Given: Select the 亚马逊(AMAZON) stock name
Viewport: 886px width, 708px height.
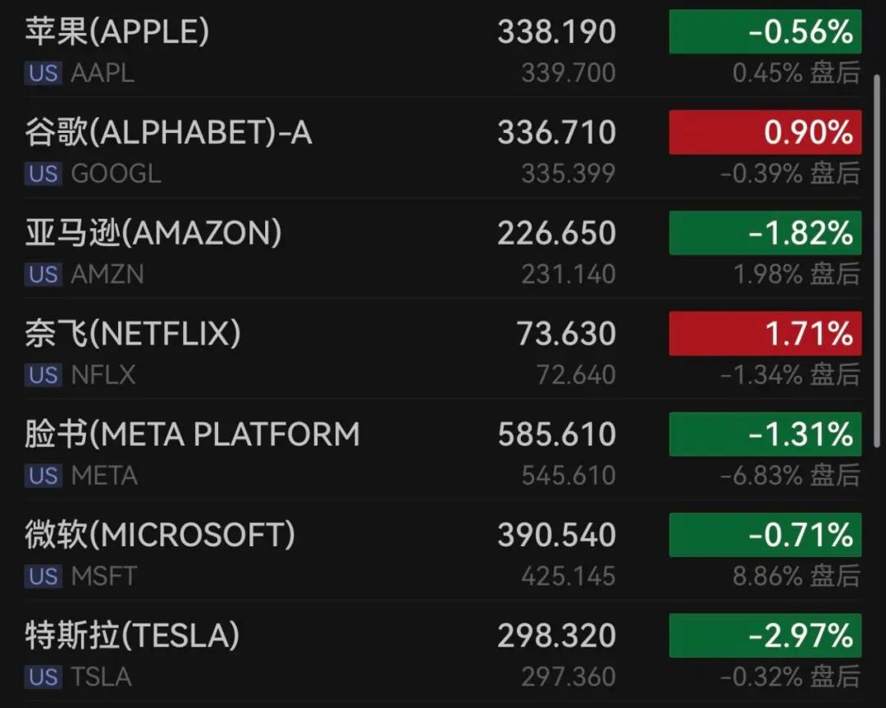Looking at the screenshot, I should [x=153, y=232].
